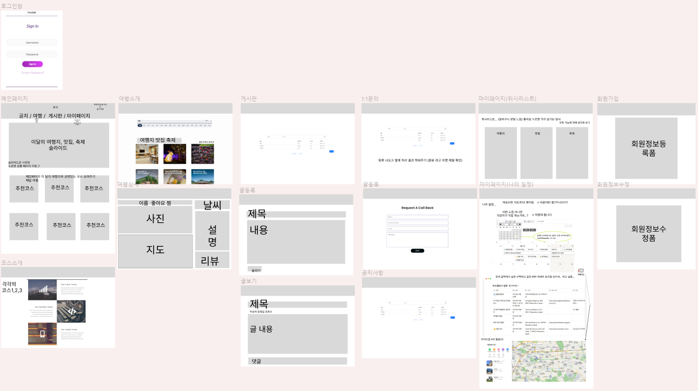Viewport: 698px width, 391px height.
Task: Click the Sign in button in the login modal
Action: 32,64
